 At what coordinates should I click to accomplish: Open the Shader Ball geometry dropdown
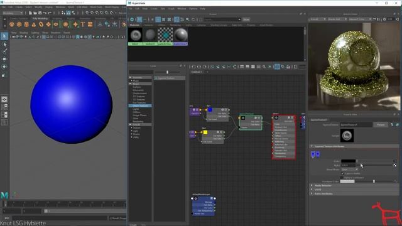[337, 19]
